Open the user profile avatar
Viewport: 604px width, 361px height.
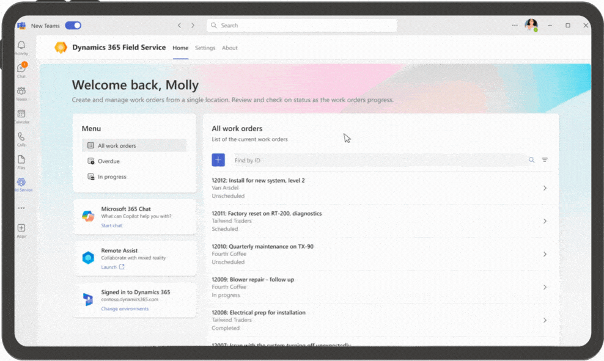click(x=531, y=26)
